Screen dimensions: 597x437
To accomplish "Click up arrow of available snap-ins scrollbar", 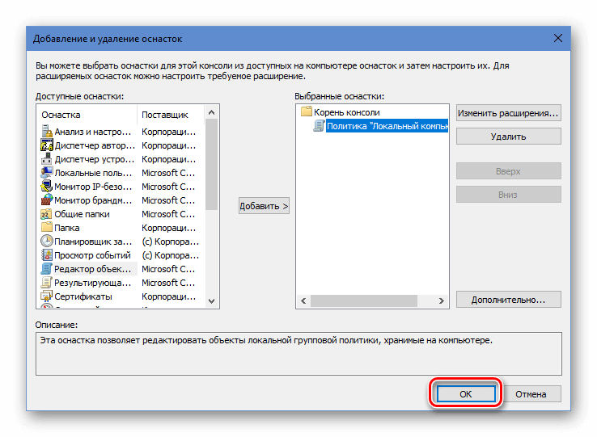I will tap(212, 112).
